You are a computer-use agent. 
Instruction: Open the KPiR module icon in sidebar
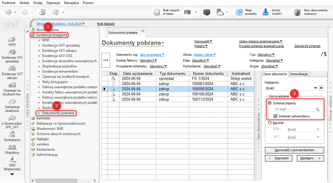click(x=12, y=40)
